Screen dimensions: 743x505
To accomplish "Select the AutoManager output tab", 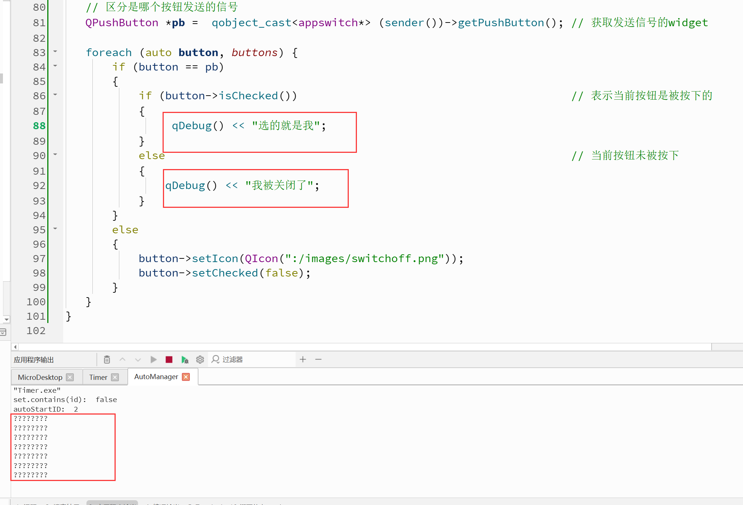I will [x=156, y=377].
